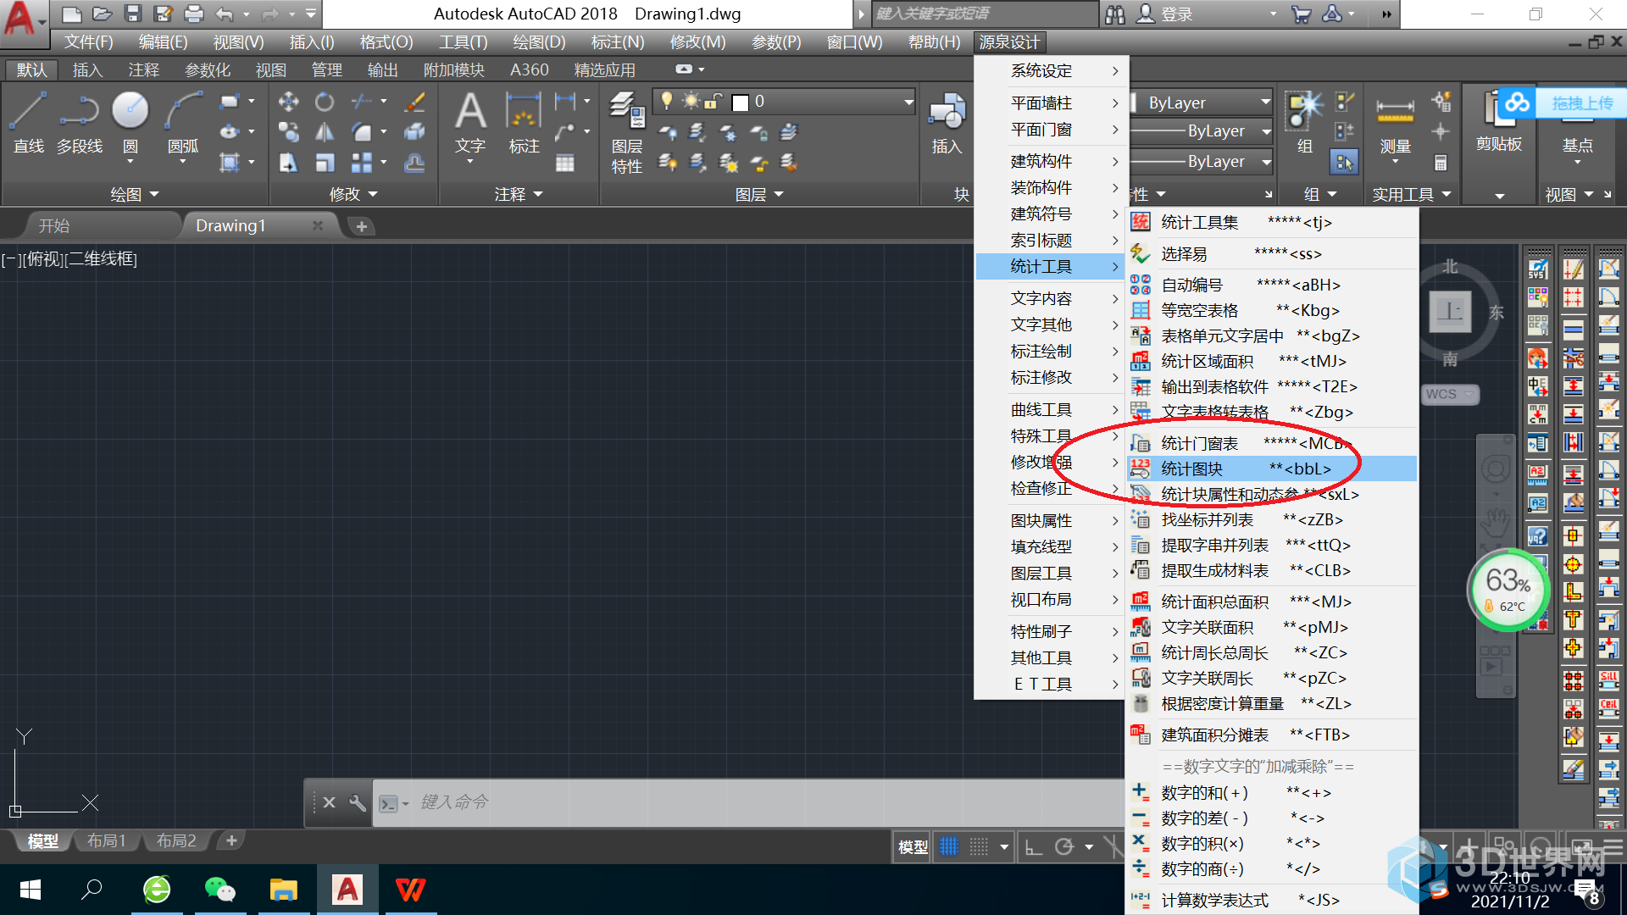The width and height of the screenshot is (1627, 915).
Task: Toggle layer lock icon in layer dropdown
Action: (714, 102)
